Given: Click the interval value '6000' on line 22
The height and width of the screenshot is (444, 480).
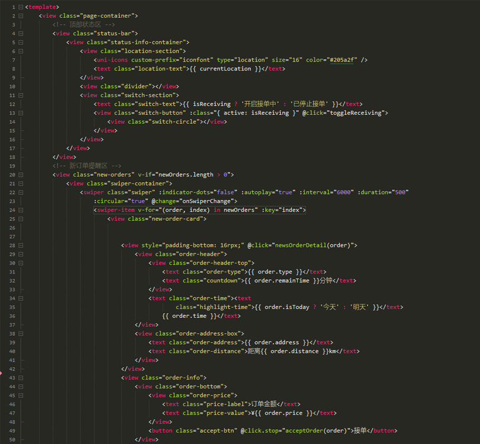Looking at the screenshot, I should (343, 192).
